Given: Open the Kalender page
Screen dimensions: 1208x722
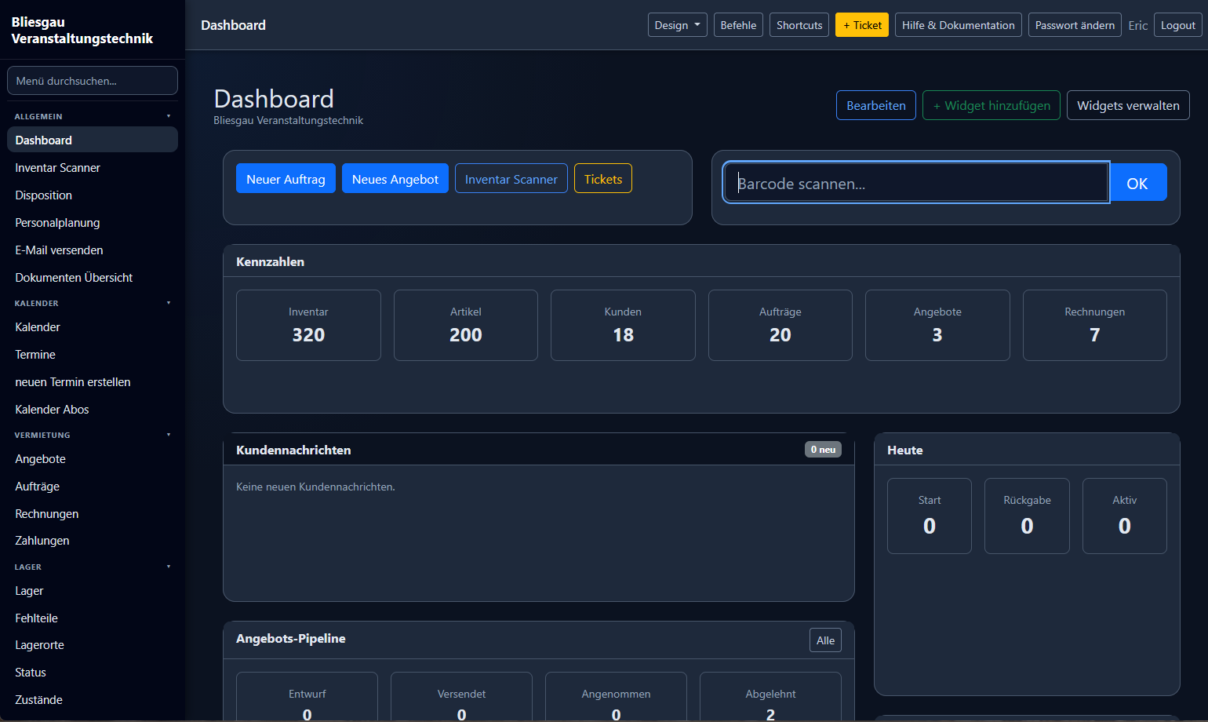Looking at the screenshot, I should (x=93, y=327).
